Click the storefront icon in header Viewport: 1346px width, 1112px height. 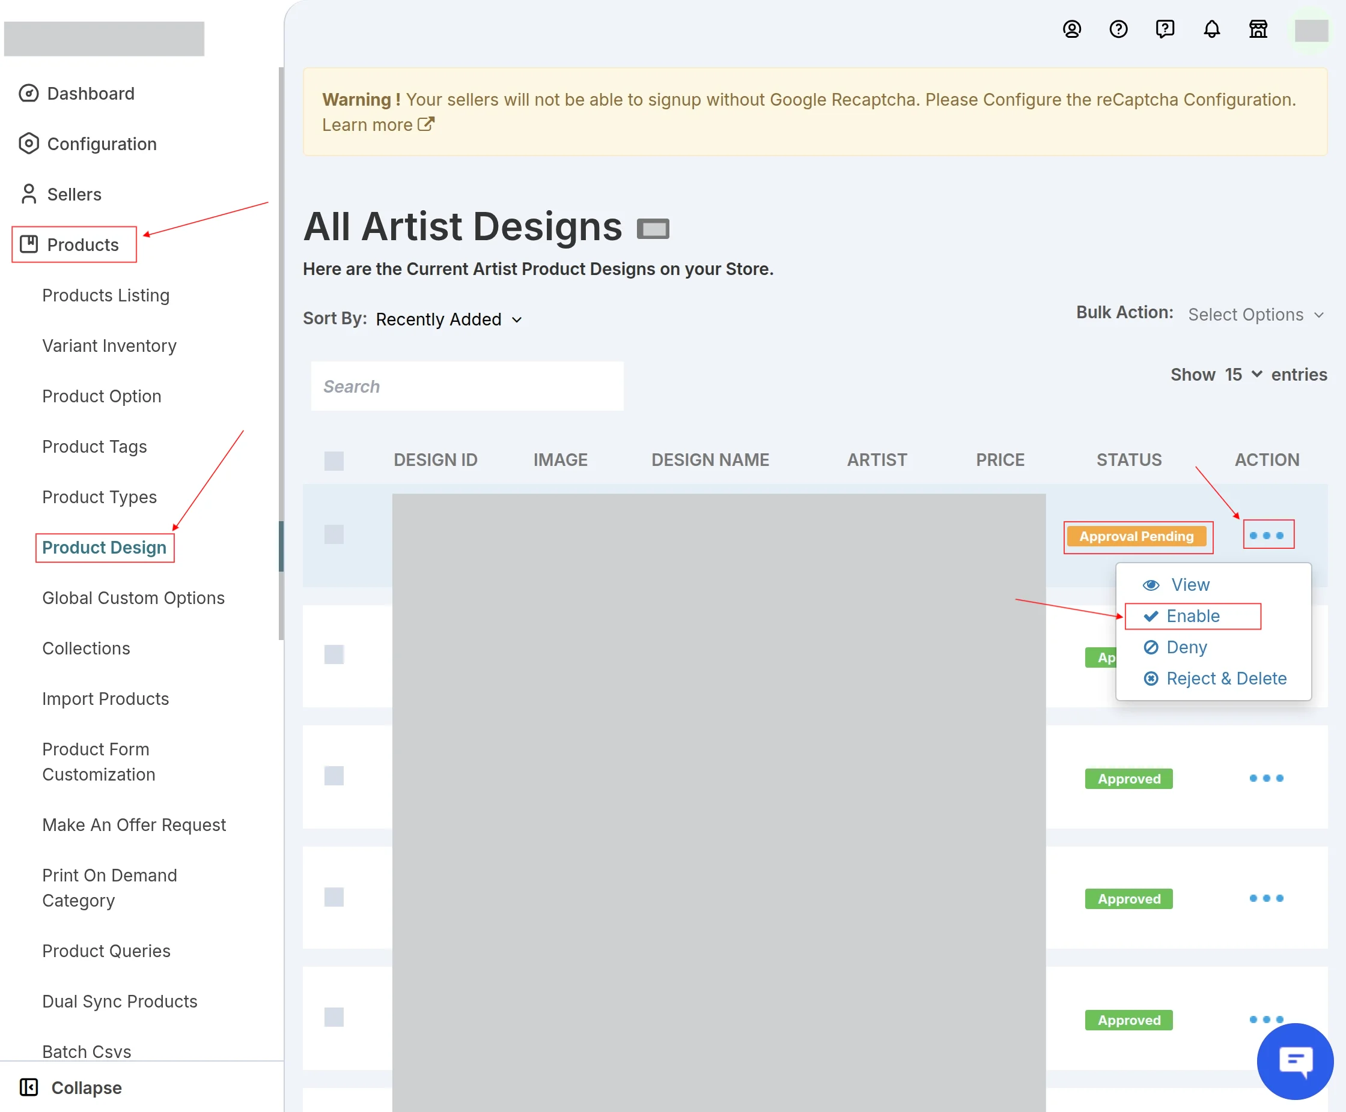coord(1258,29)
